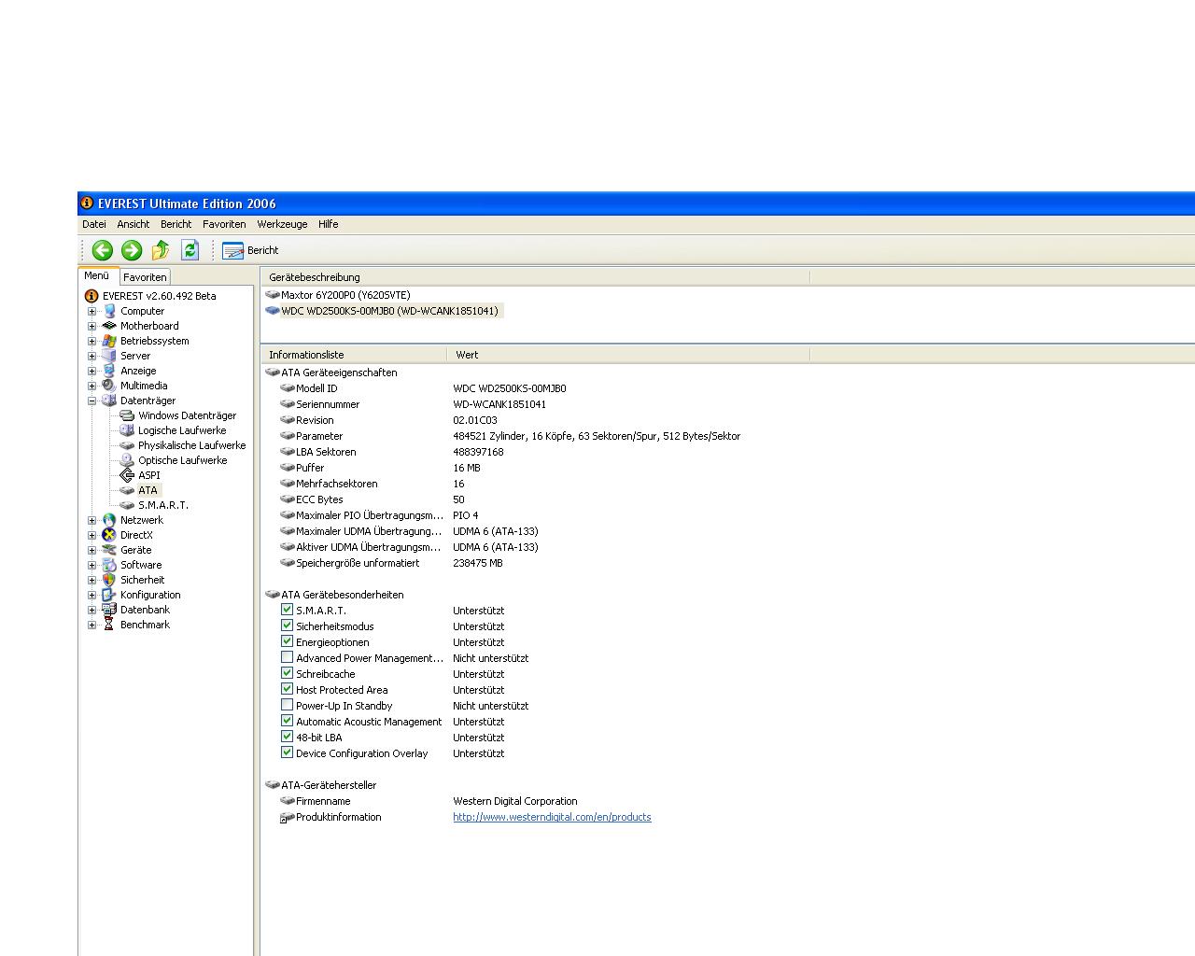This screenshot has height=956, width=1195.
Task: Open the S.M.A.R.T. tree item
Action: (x=163, y=505)
